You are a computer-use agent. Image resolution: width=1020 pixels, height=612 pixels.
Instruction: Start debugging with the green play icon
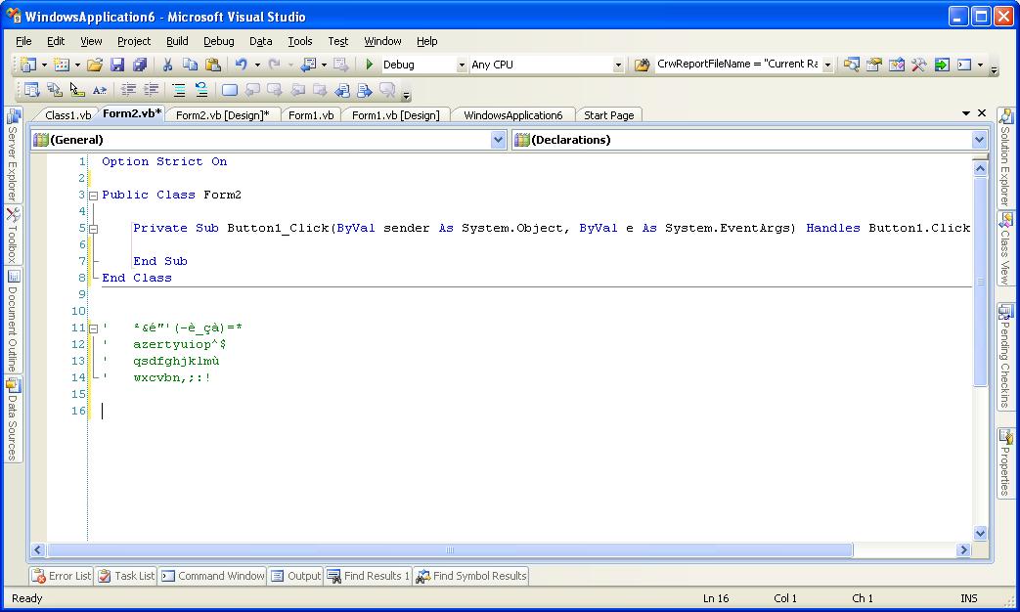click(x=370, y=65)
